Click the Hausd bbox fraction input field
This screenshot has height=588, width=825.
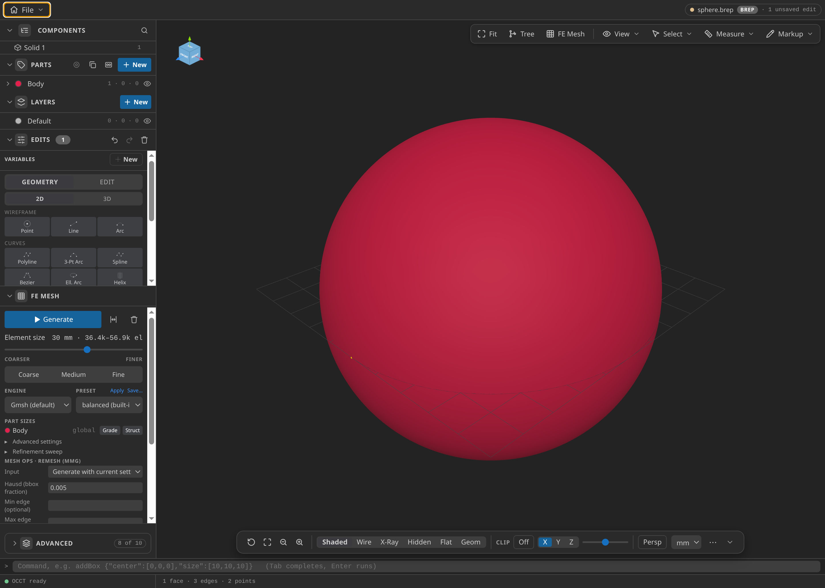[x=95, y=488]
